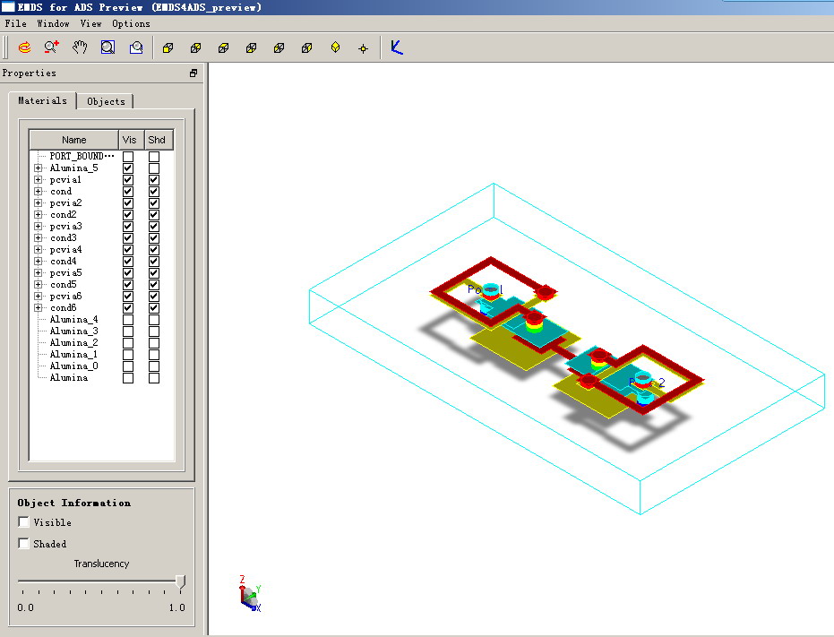Check Vis box for Alumina row

tap(128, 378)
